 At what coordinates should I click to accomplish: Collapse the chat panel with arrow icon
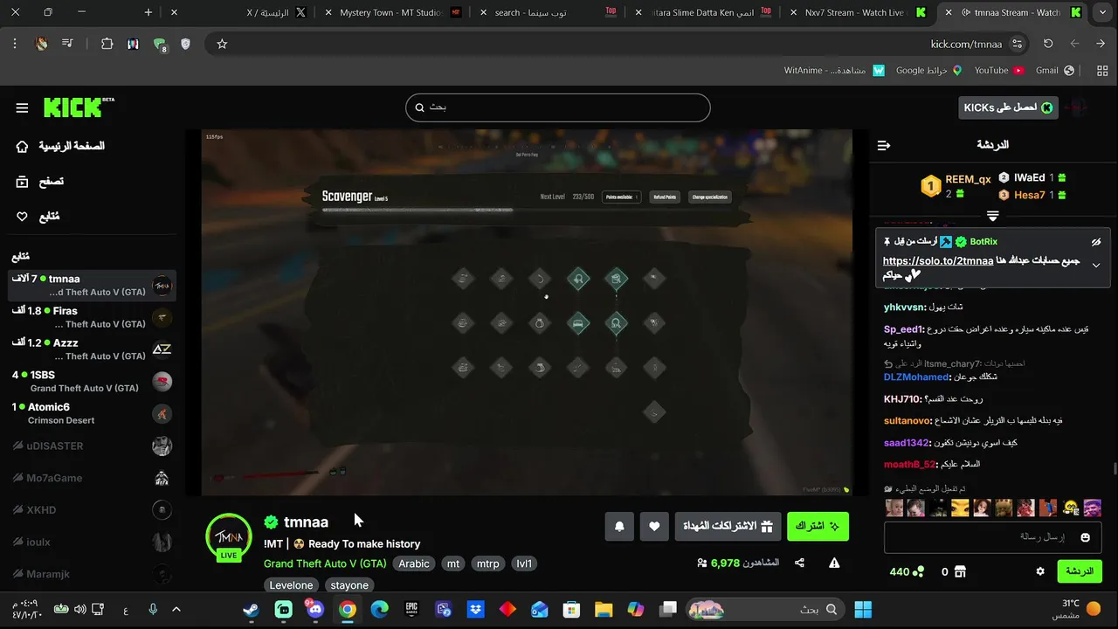pos(884,145)
